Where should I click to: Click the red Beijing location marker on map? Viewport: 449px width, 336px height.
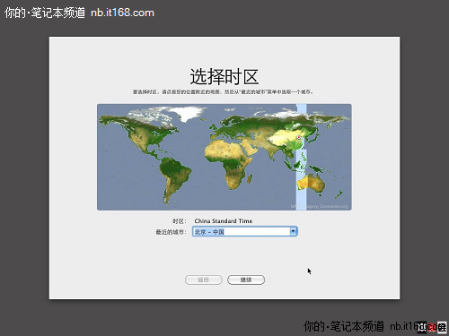coord(298,137)
